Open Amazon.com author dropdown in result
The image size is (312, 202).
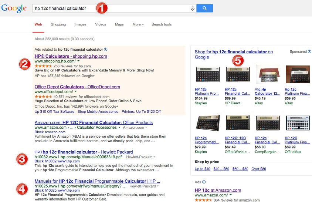(135, 128)
